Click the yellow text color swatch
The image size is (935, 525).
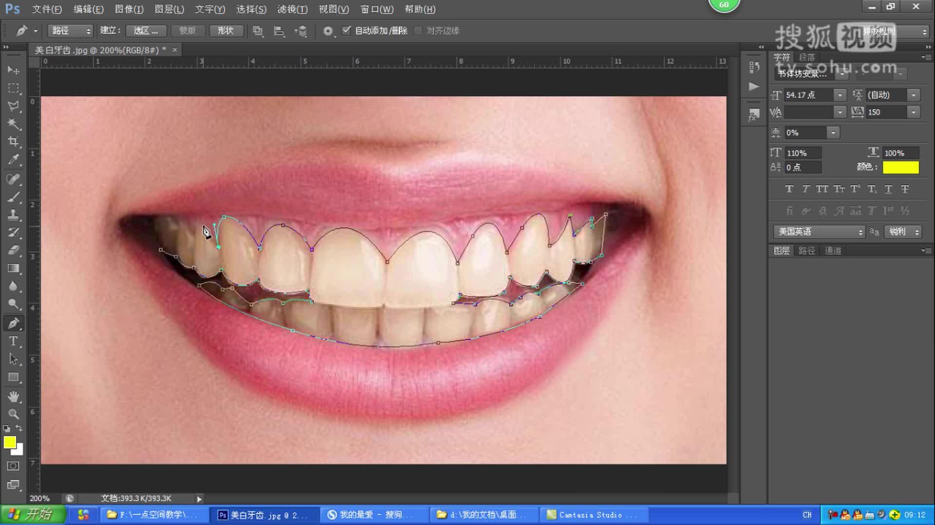pyautogui.click(x=900, y=167)
